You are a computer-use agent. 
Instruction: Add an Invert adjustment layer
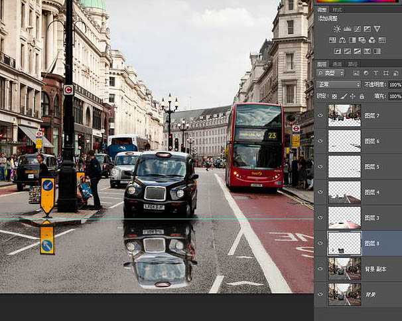click(338, 51)
